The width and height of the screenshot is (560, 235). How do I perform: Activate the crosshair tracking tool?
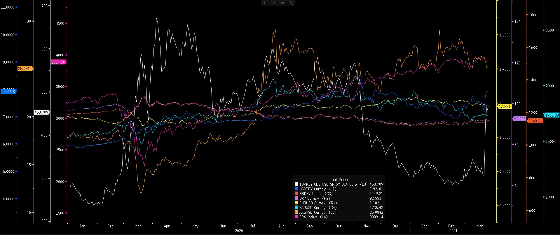(265, 3)
